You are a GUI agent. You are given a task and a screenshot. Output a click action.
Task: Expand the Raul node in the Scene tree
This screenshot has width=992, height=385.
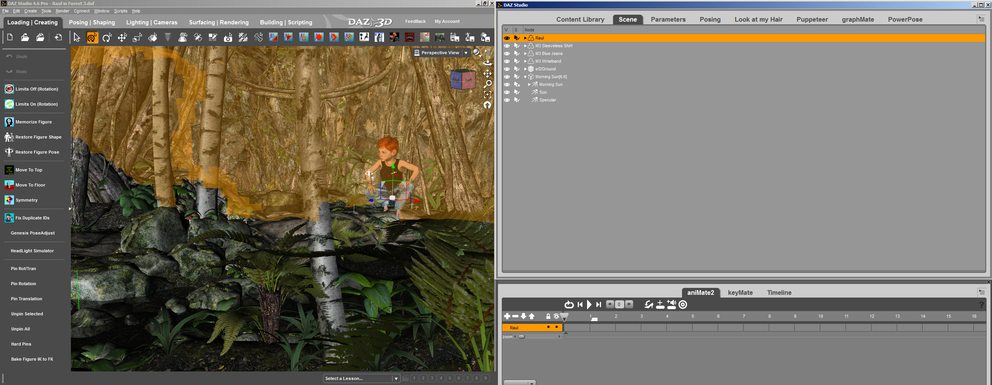click(x=525, y=38)
